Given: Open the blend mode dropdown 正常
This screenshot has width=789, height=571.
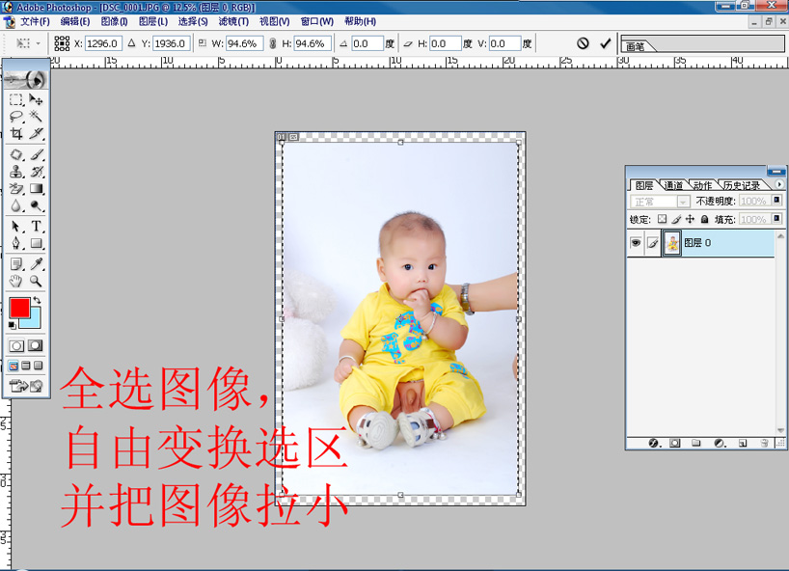Looking at the screenshot, I should pyautogui.click(x=660, y=202).
